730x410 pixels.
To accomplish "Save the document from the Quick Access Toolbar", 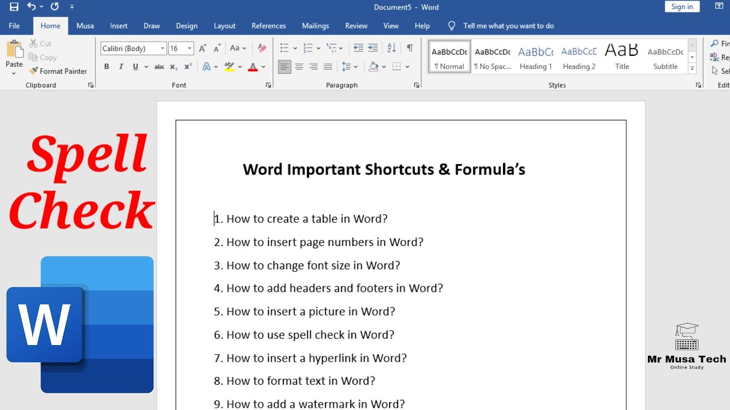I will [14, 7].
